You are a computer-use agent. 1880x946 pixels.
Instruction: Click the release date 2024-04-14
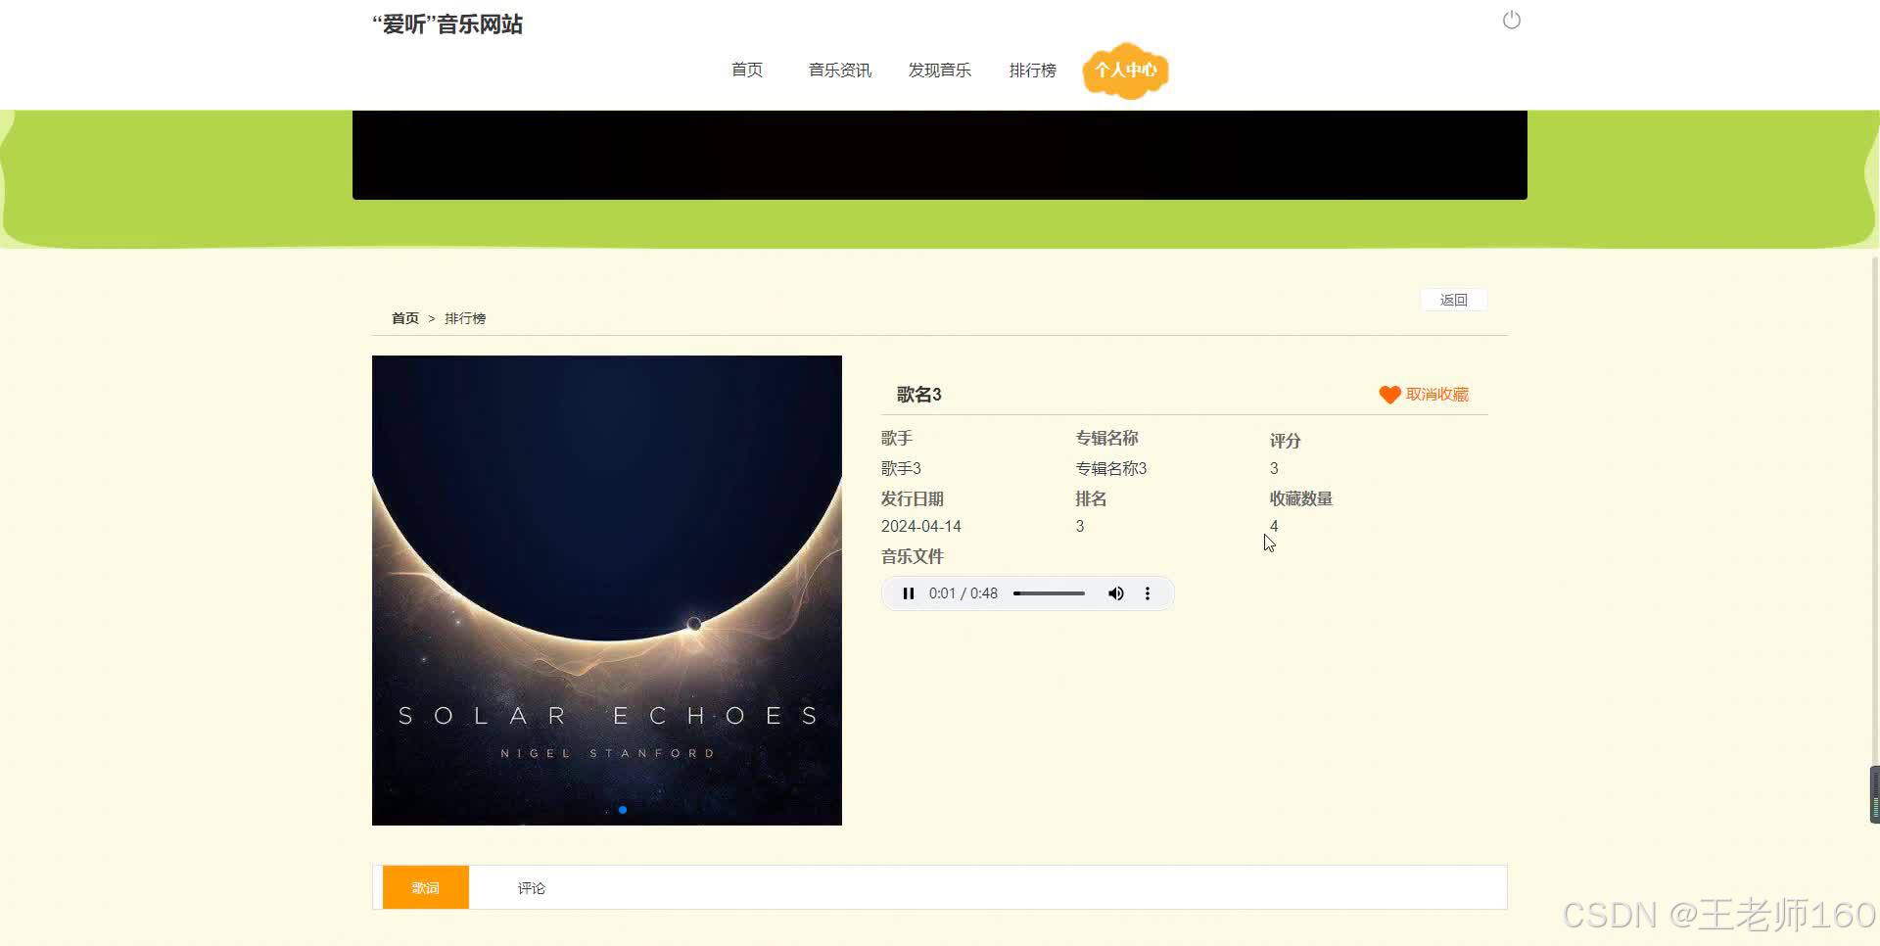920,526
